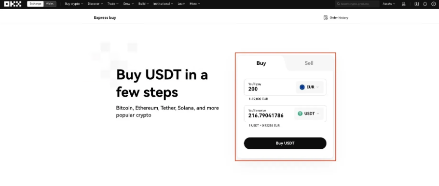
Task: Switch to Wallet mode
Action: tap(50, 4)
